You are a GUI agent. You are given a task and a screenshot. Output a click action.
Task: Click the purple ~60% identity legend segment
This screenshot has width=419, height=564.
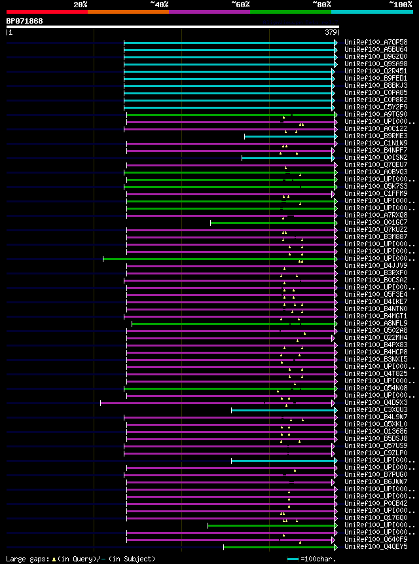pos(209,12)
